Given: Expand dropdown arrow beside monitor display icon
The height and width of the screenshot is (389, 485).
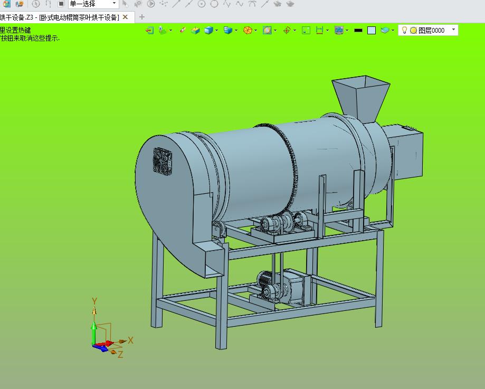Looking at the screenshot, I should click(347, 30).
